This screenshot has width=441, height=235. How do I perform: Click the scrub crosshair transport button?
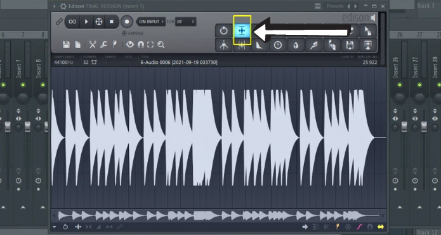point(99,22)
